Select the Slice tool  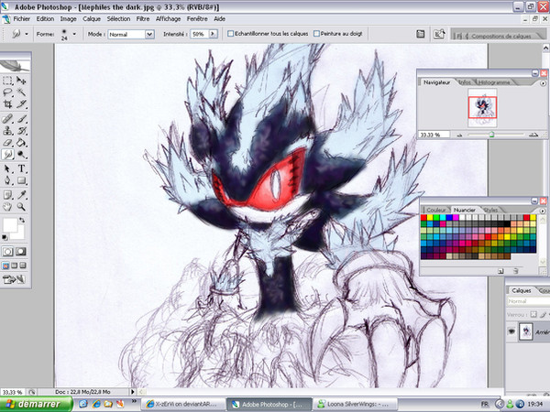(21, 104)
